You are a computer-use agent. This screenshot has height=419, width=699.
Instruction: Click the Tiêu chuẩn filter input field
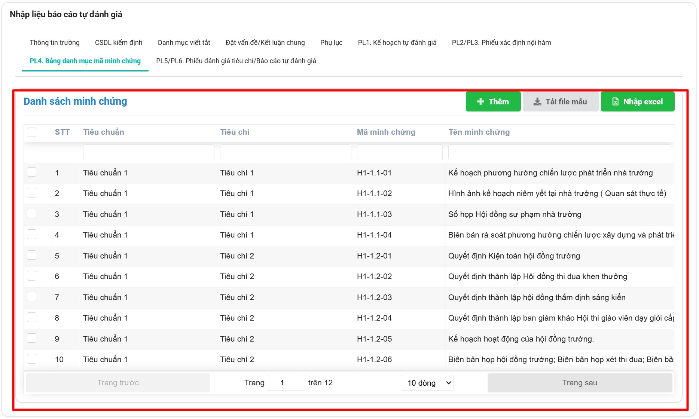click(x=149, y=152)
